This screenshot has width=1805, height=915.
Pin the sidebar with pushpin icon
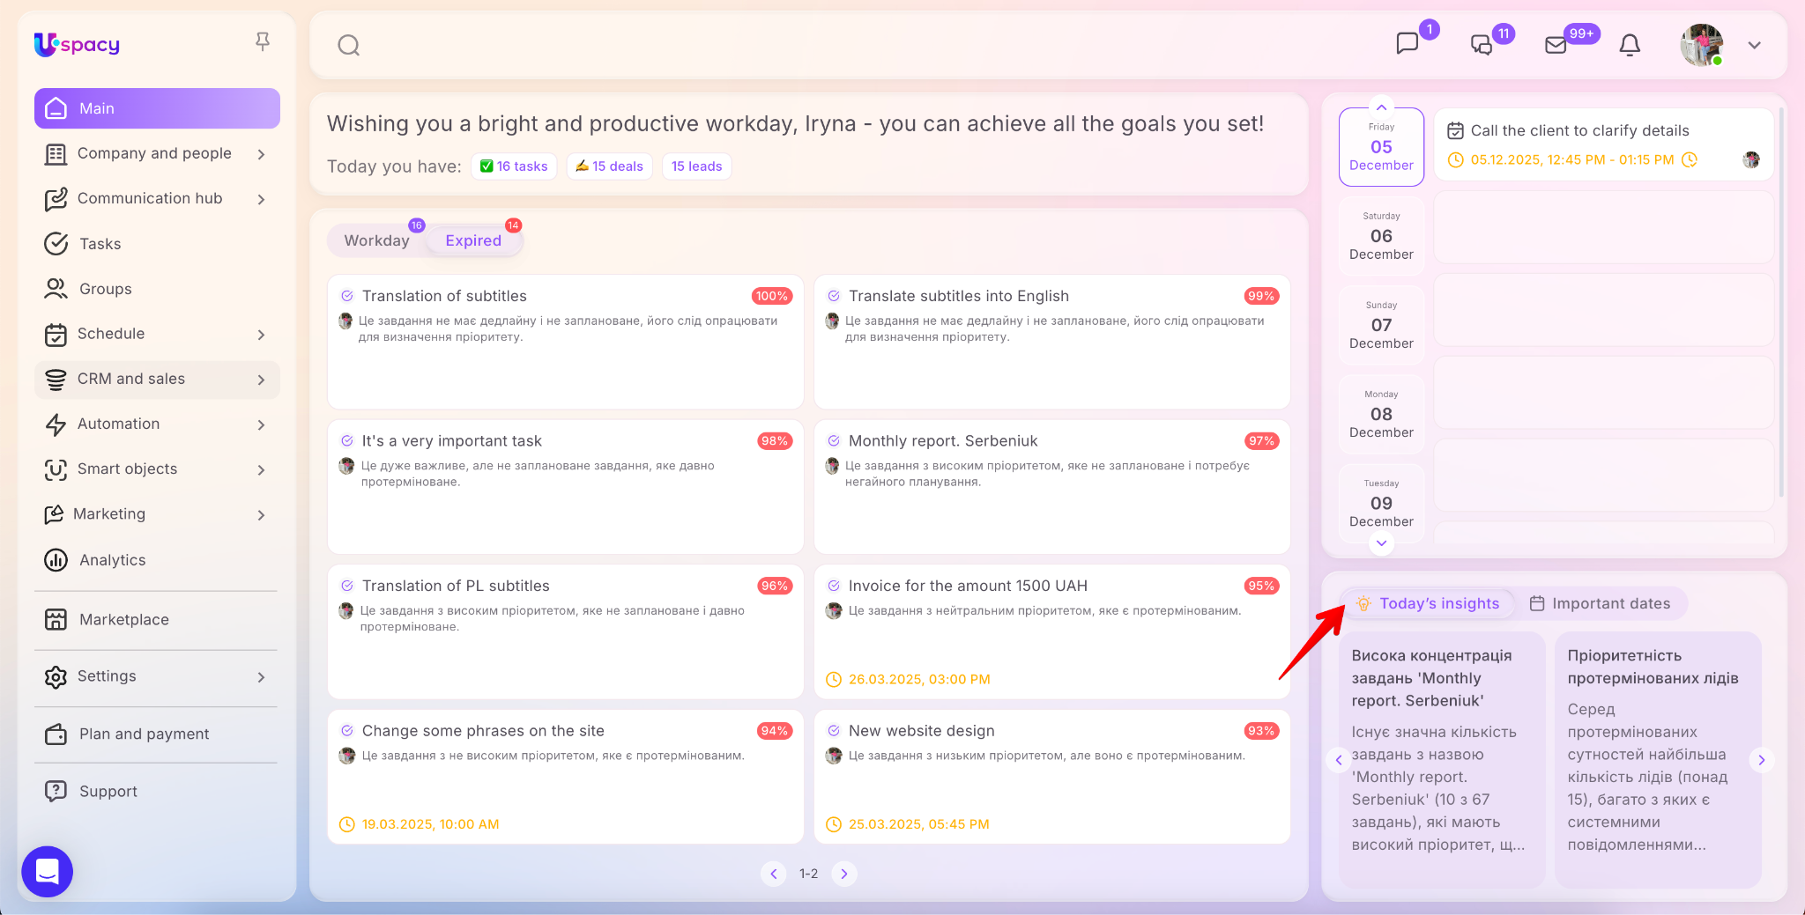(x=263, y=41)
